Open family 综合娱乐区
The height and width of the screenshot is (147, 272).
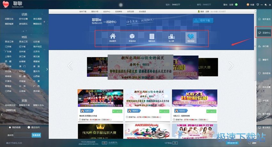pyautogui.click(x=10, y=105)
